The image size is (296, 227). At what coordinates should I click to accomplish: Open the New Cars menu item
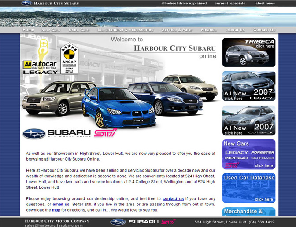point(51,30)
